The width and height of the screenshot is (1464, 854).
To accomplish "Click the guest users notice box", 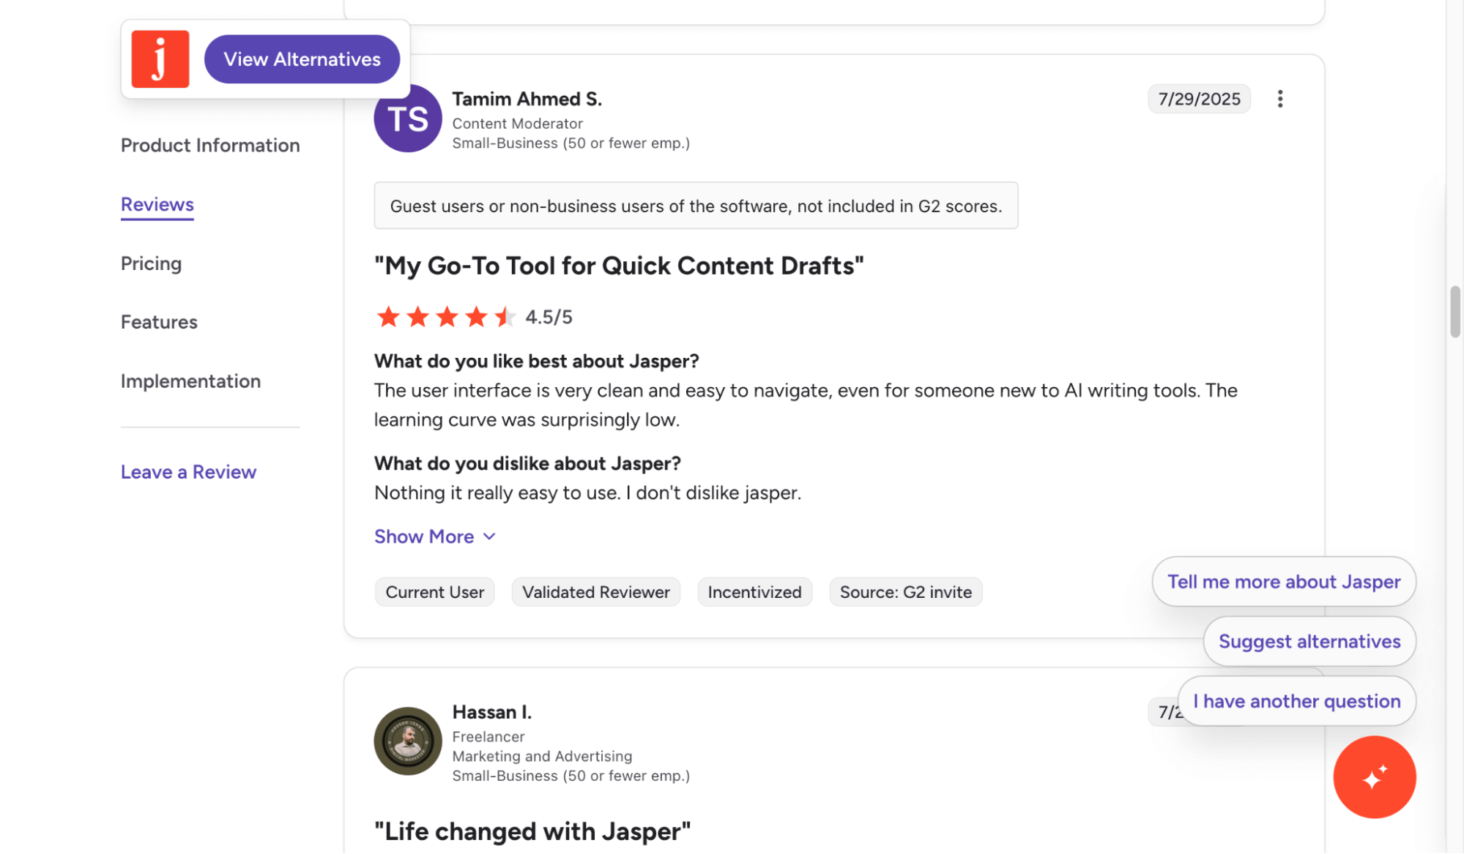I will (696, 206).
